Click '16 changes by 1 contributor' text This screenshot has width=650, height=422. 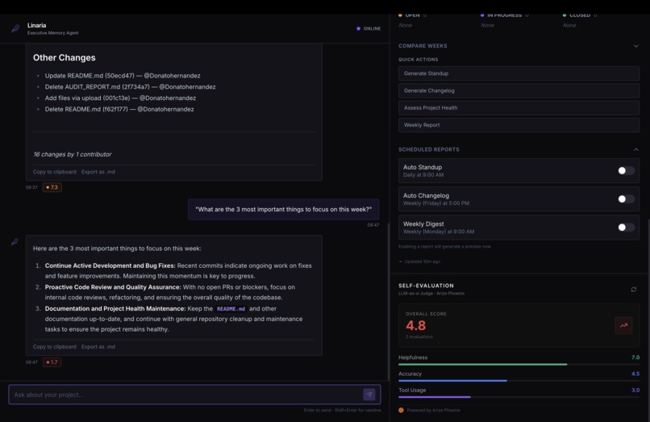[72, 154]
